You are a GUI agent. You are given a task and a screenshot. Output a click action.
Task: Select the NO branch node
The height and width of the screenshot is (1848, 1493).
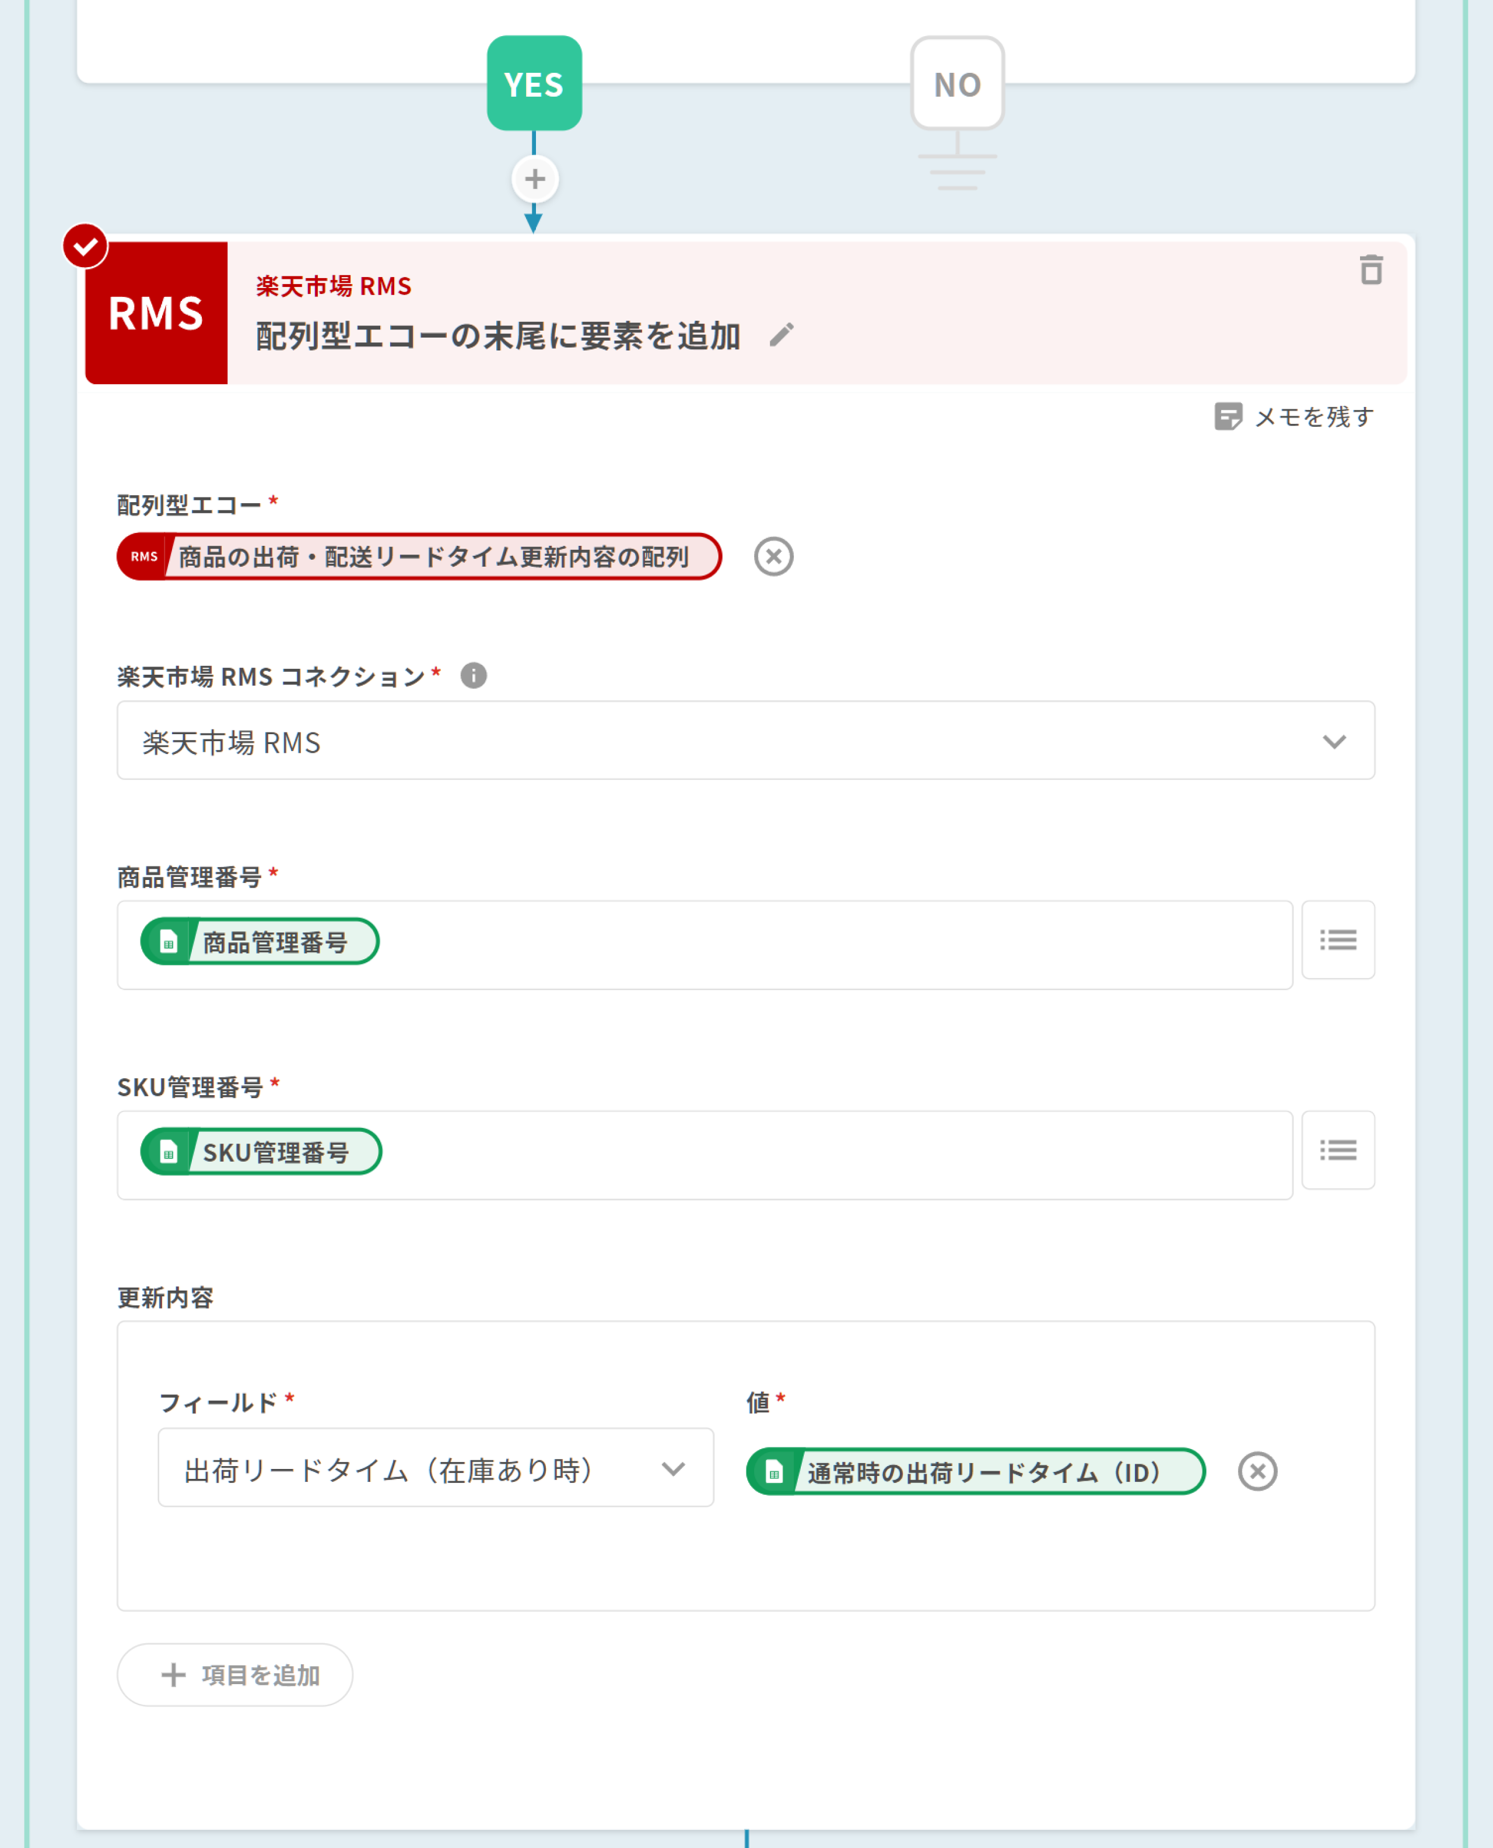pos(956,83)
